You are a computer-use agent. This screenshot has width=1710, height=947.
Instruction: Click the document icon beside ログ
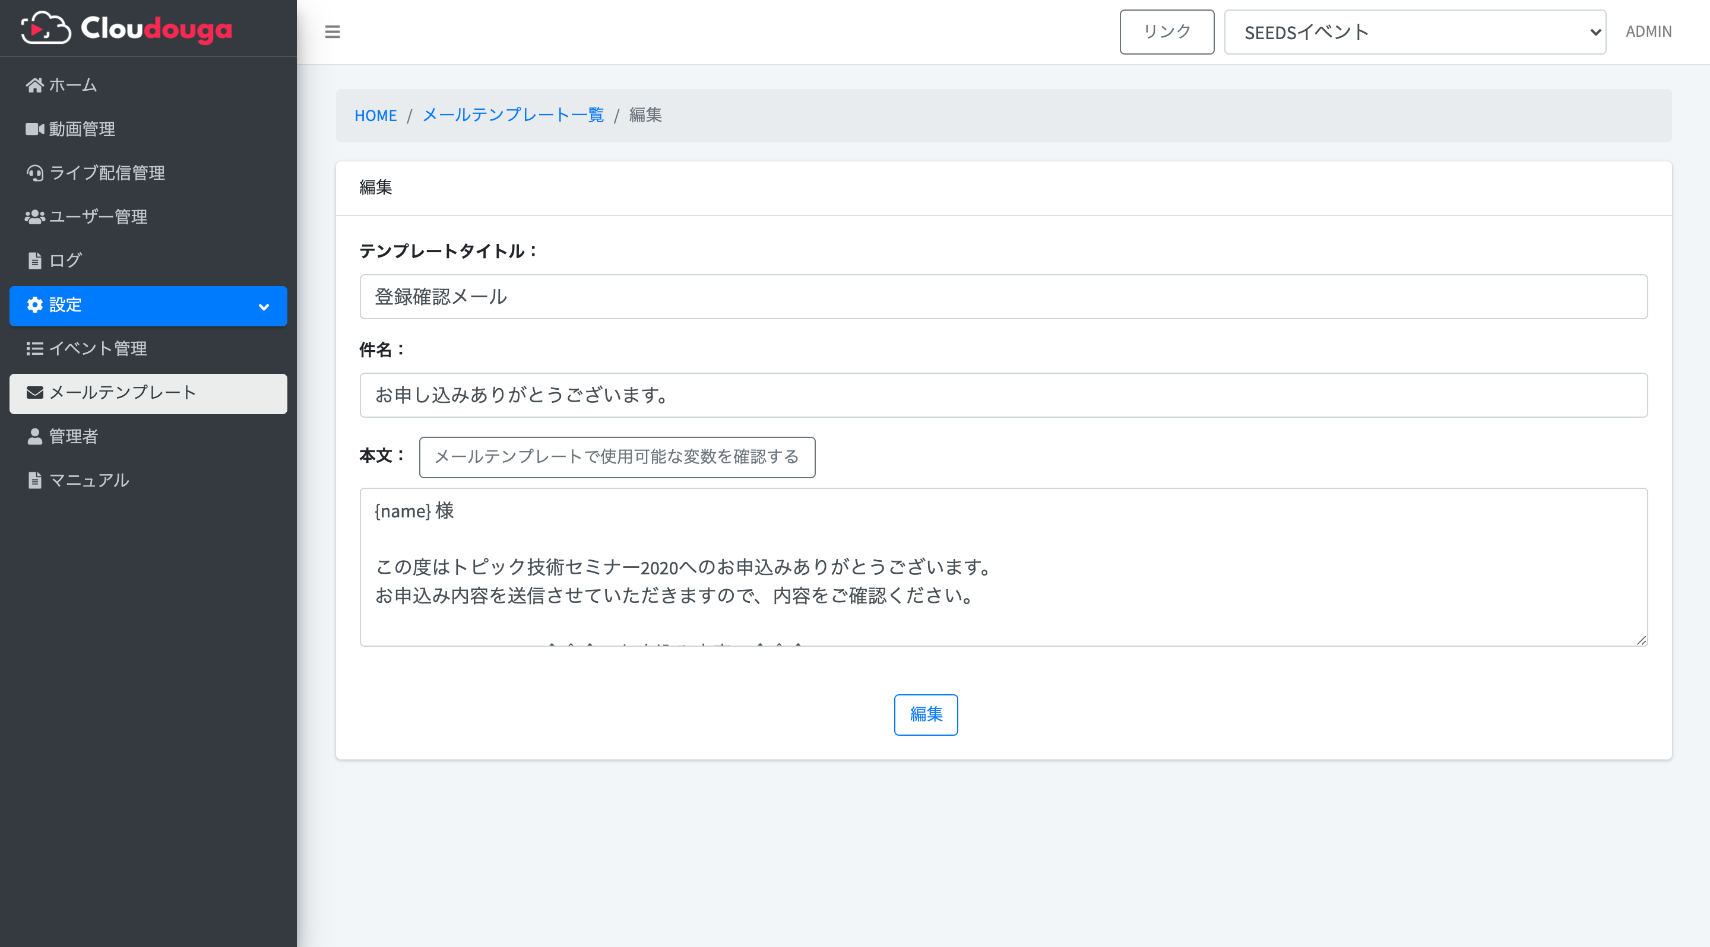coord(34,260)
